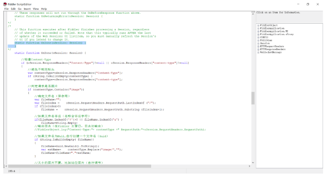Click the 'if (fileIndex>0)' code line

click(48, 106)
